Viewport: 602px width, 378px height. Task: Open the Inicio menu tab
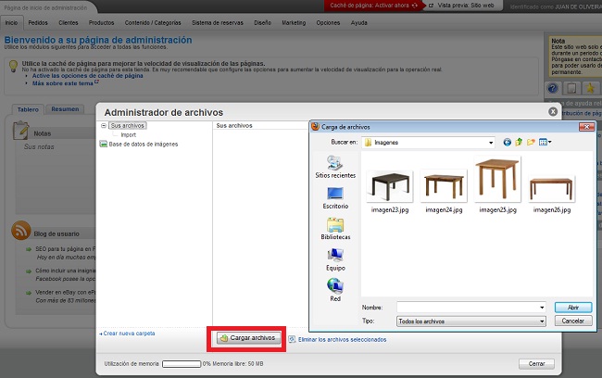pyautogui.click(x=11, y=22)
